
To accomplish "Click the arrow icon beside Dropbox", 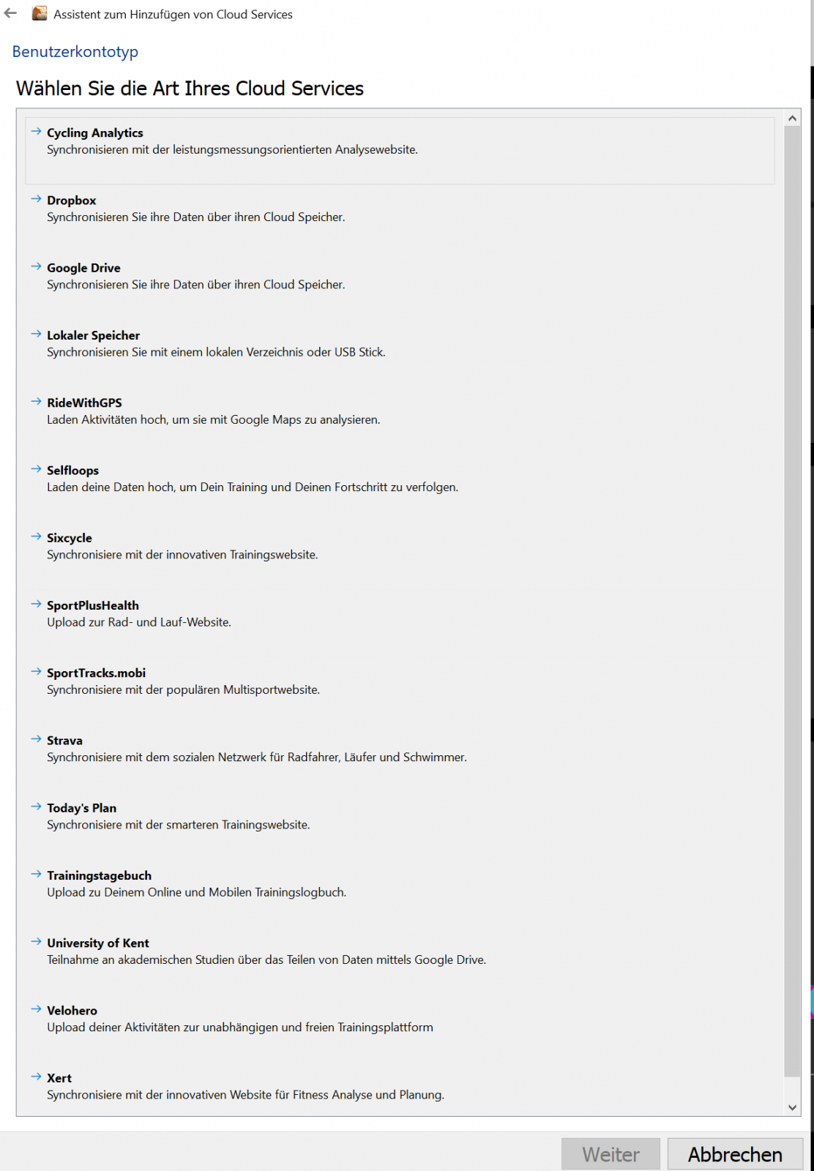I will tap(36, 199).
